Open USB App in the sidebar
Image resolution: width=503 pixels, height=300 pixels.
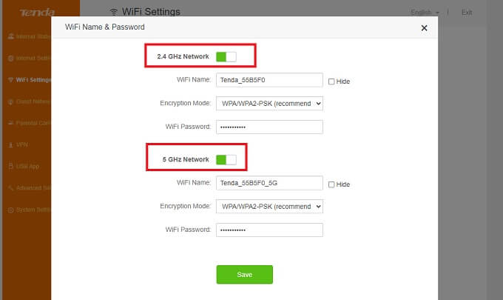pyautogui.click(x=27, y=166)
